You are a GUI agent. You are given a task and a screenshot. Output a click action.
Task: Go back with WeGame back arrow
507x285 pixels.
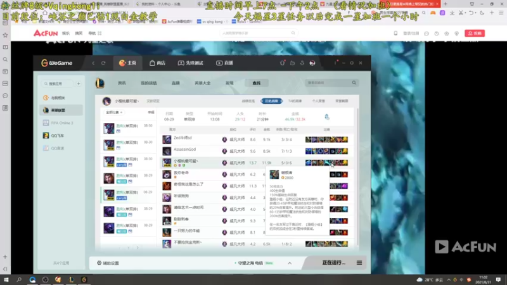[x=93, y=63]
